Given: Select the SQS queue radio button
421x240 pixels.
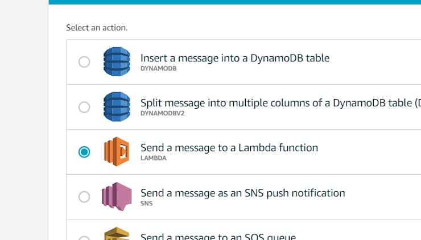Looking at the screenshot, I should point(84,238).
